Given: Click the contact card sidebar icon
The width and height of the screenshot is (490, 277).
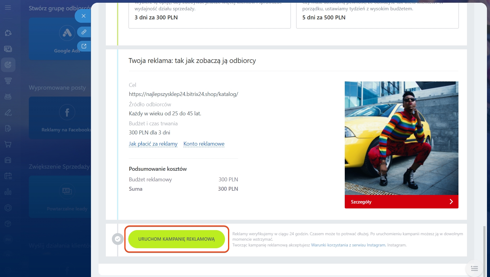Looking at the screenshot, I should (x=8, y=49).
